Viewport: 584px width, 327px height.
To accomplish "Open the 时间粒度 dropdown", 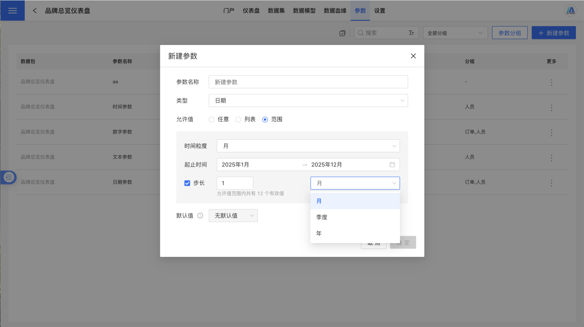I will click(308, 146).
